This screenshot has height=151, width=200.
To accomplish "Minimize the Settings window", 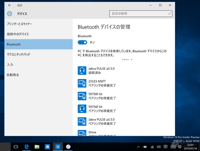I will tap(151, 5).
